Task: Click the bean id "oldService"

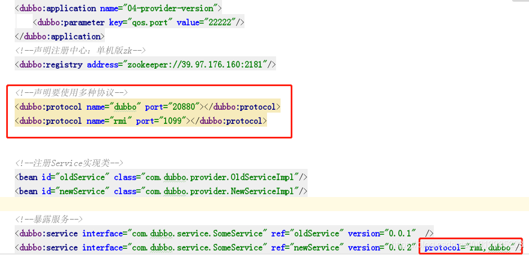Action: click(x=82, y=177)
